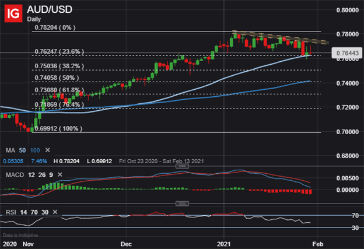Select the 0.76247 (23.6%) Fibonacci label
This screenshot has height=249, width=364.
[59, 51]
